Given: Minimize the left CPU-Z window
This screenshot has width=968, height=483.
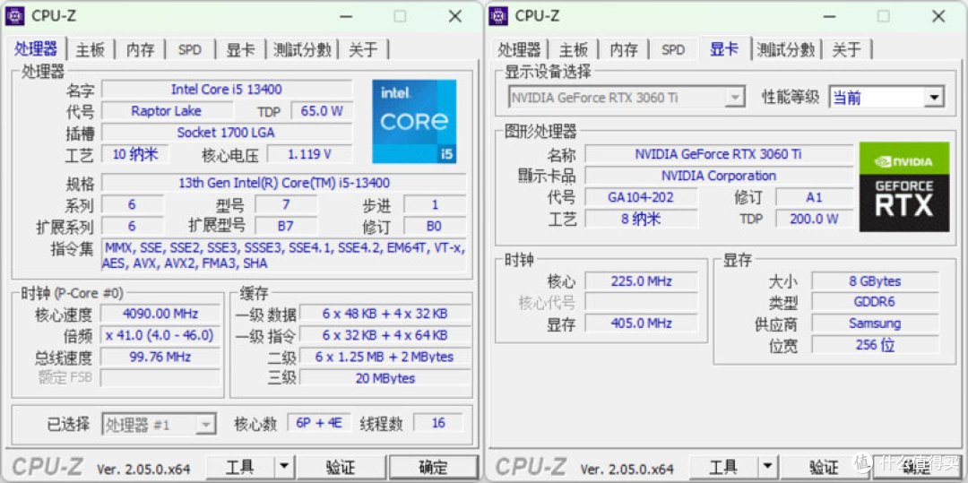Looking at the screenshot, I should click(x=348, y=16).
